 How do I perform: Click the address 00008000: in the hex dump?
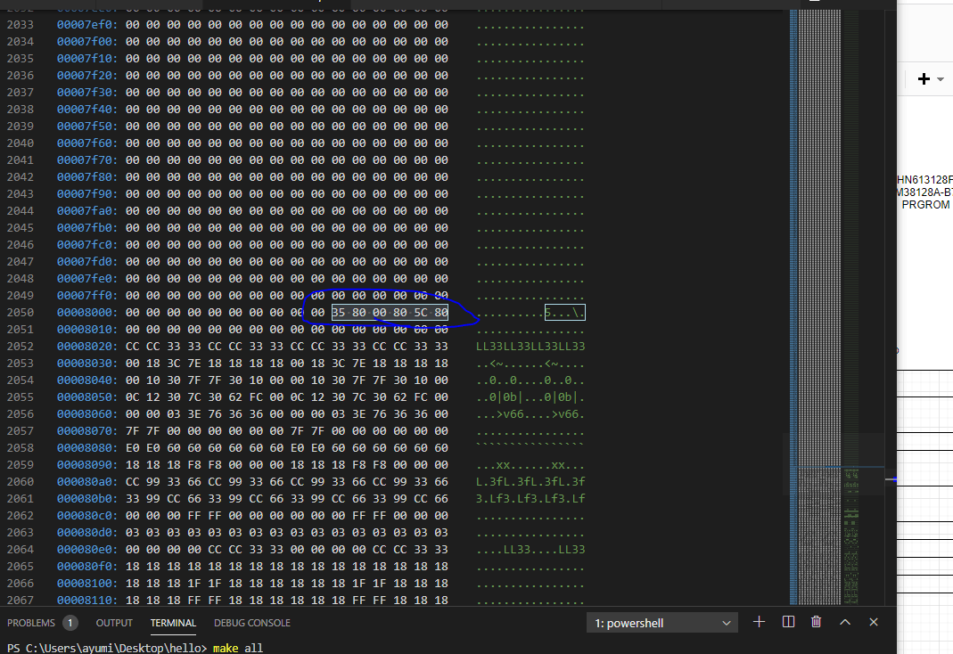(x=87, y=312)
